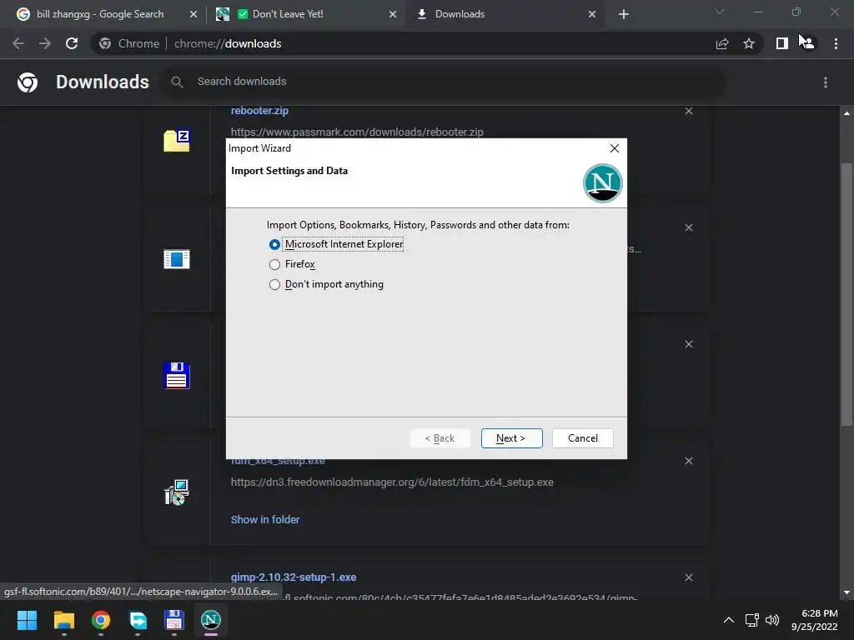Switch to bill zhangxg Google Search tab
Image resolution: width=854 pixels, height=640 pixels.
pos(100,14)
